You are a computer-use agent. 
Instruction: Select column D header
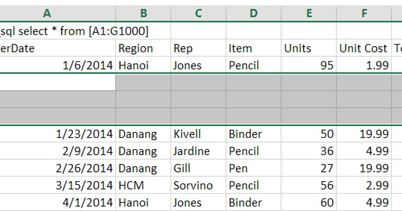pyautogui.click(x=254, y=13)
